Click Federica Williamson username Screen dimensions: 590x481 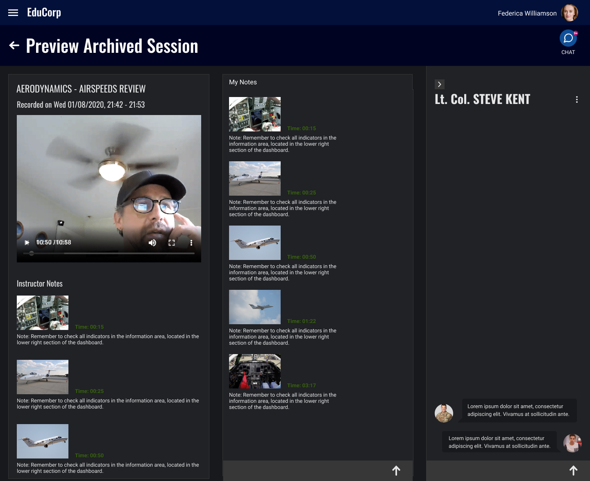pyautogui.click(x=527, y=13)
